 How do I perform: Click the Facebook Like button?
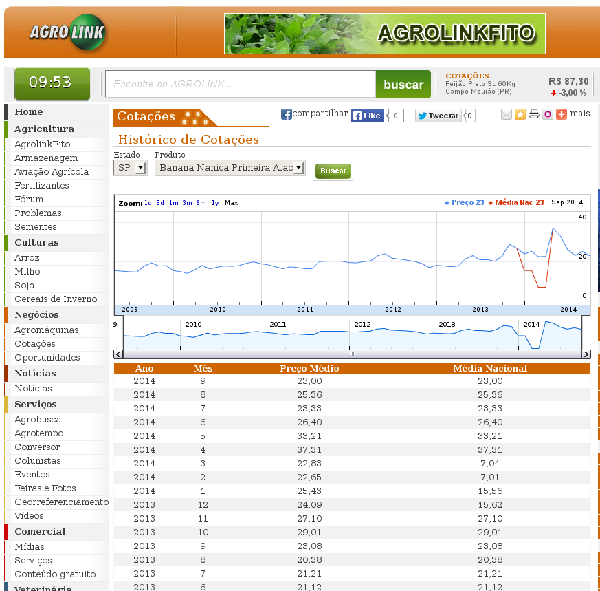click(x=367, y=116)
